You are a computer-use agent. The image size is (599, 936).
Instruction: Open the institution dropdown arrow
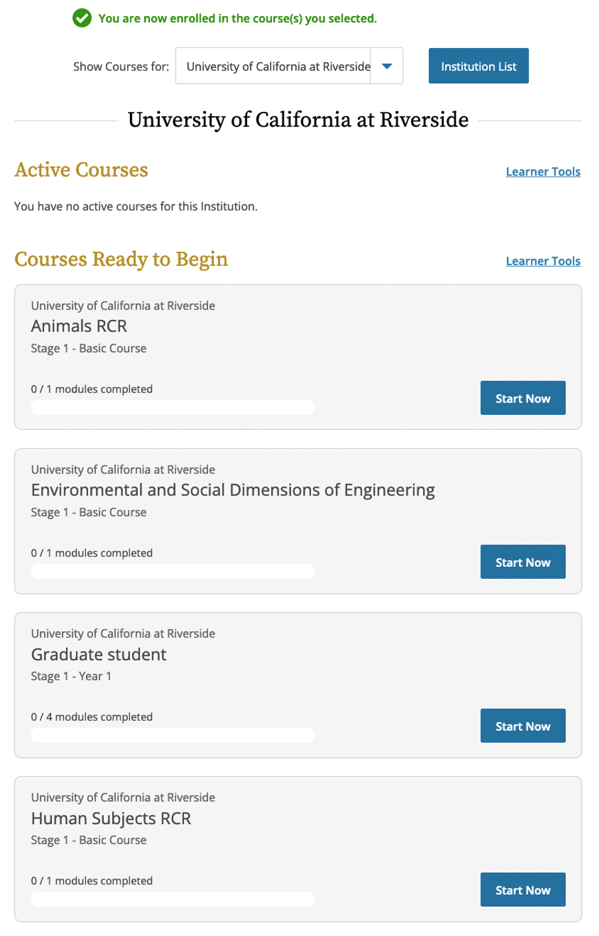[x=386, y=66]
